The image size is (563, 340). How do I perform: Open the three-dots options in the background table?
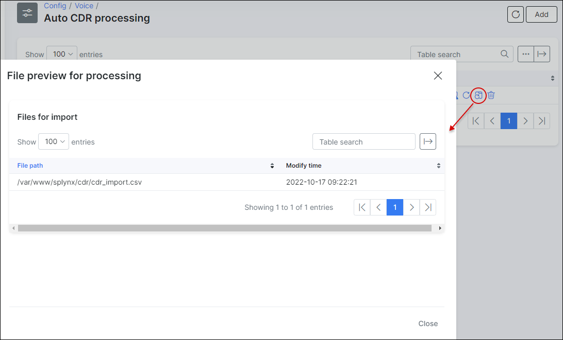click(525, 54)
